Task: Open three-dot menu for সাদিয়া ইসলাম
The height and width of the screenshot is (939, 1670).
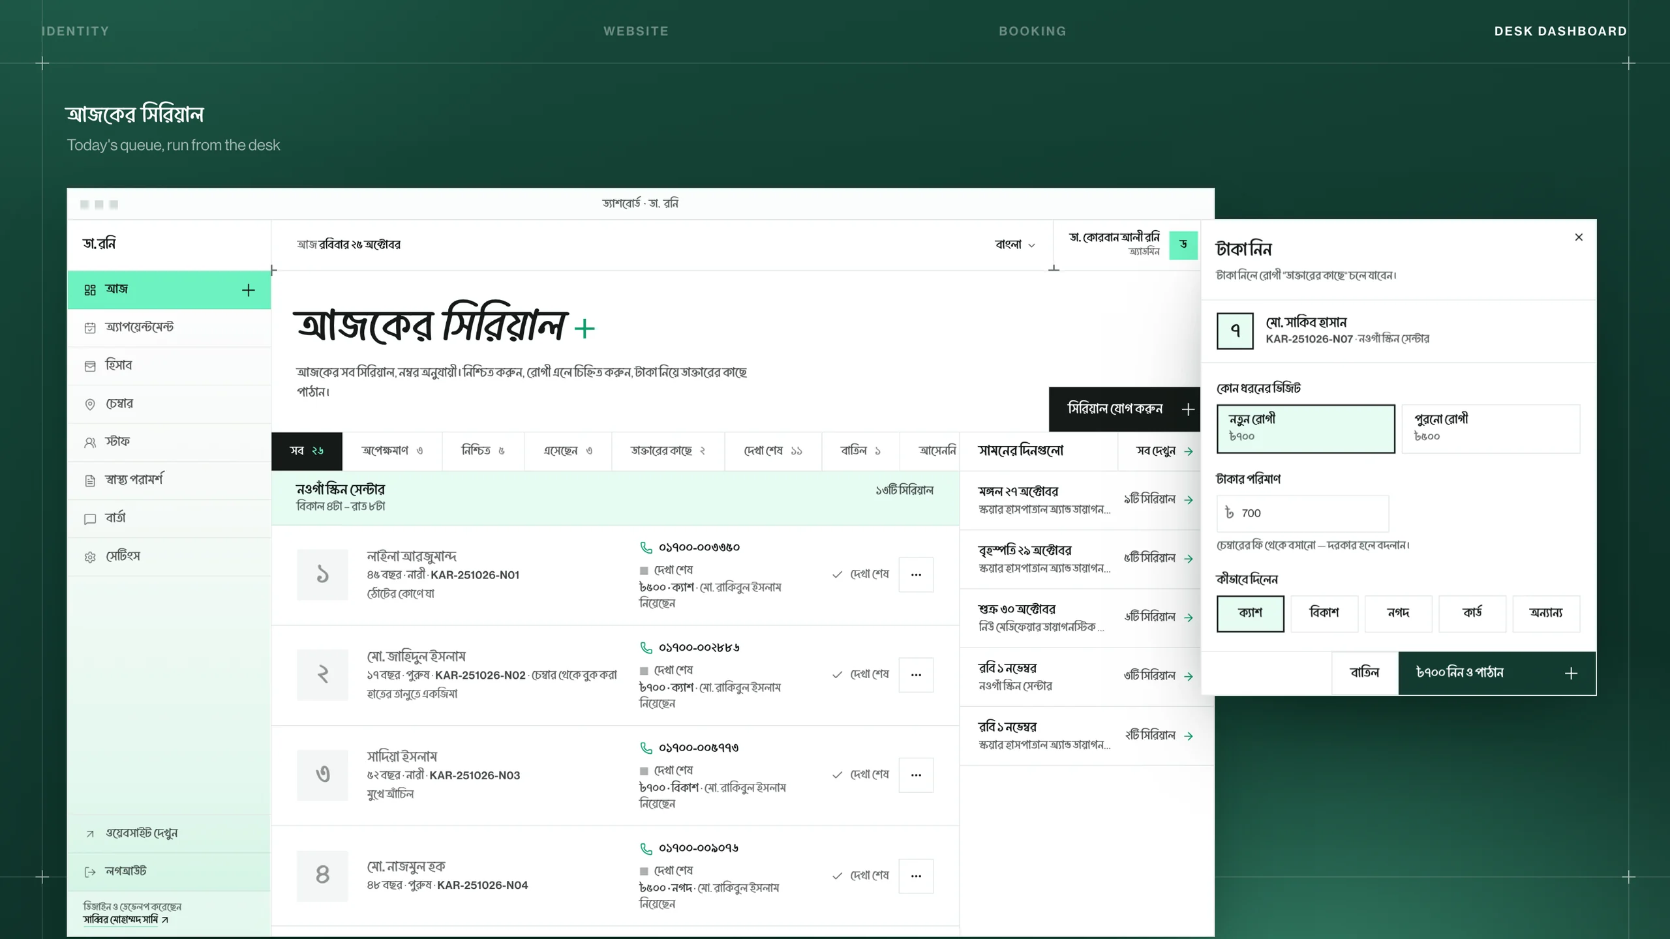Action: 916,775
